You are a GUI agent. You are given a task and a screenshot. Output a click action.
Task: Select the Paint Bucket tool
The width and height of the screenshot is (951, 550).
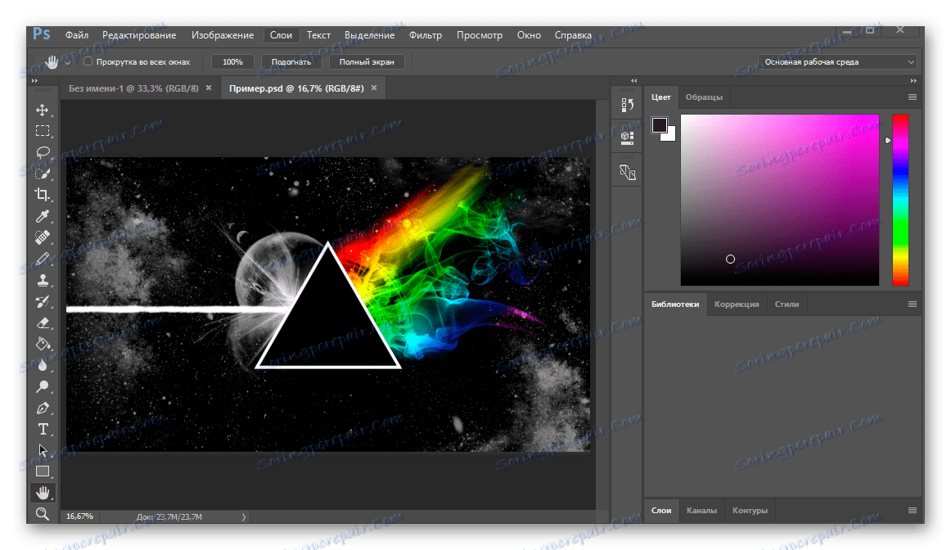click(43, 344)
